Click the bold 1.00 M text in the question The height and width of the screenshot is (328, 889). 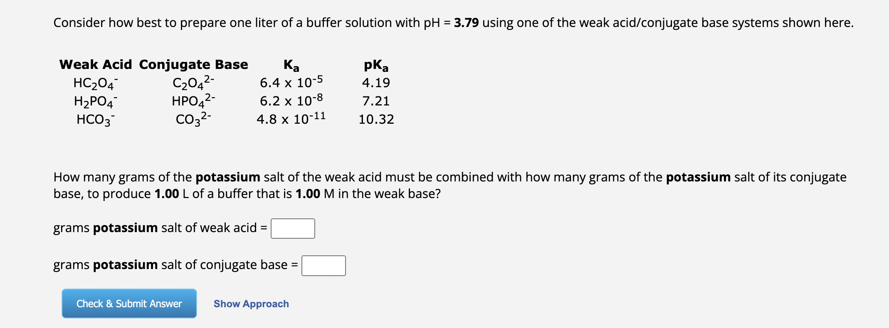(307, 193)
